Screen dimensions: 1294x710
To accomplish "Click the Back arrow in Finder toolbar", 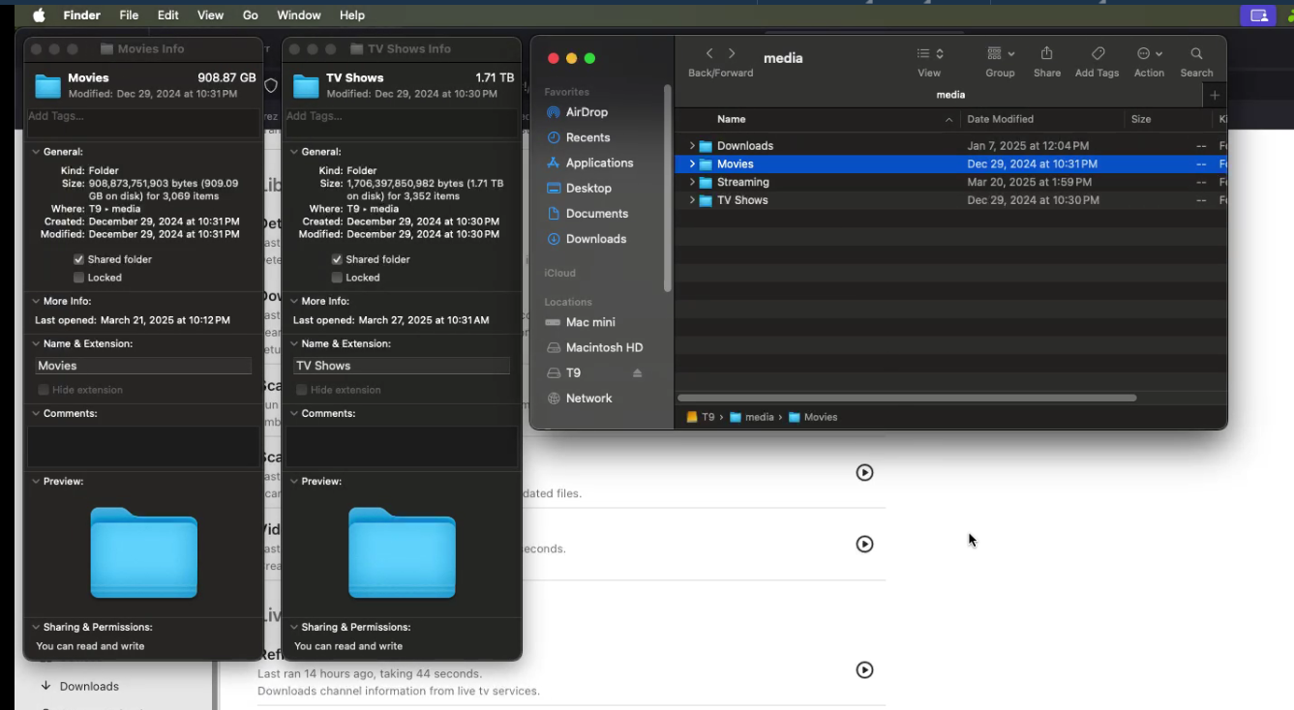I will coord(709,54).
